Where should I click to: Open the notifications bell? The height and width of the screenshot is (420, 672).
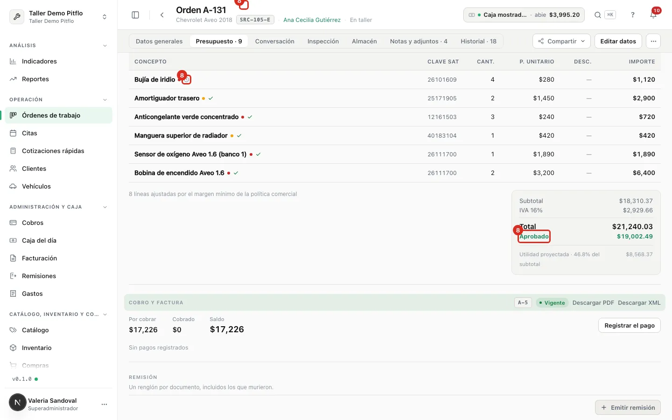653,15
